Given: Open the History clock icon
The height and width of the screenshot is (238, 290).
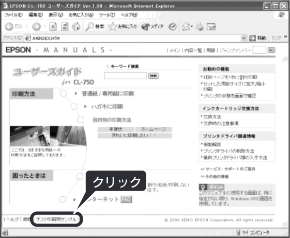Looking at the screenshot, I should click(172, 27).
